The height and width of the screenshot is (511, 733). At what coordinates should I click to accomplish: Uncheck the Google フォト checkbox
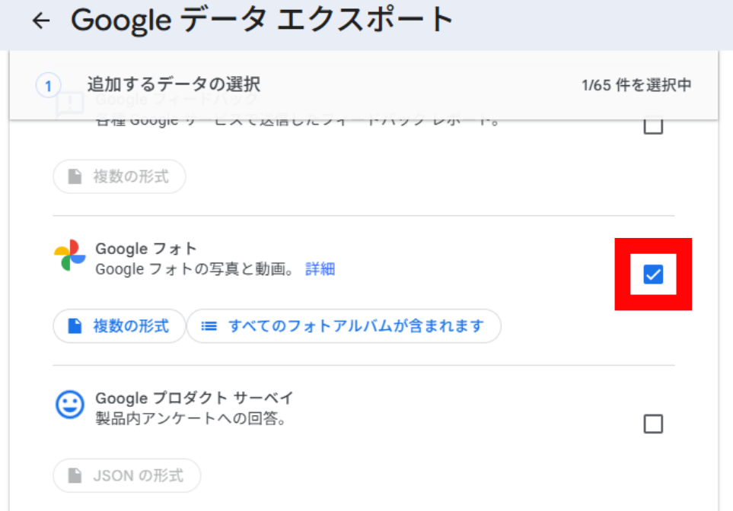click(653, 275)
